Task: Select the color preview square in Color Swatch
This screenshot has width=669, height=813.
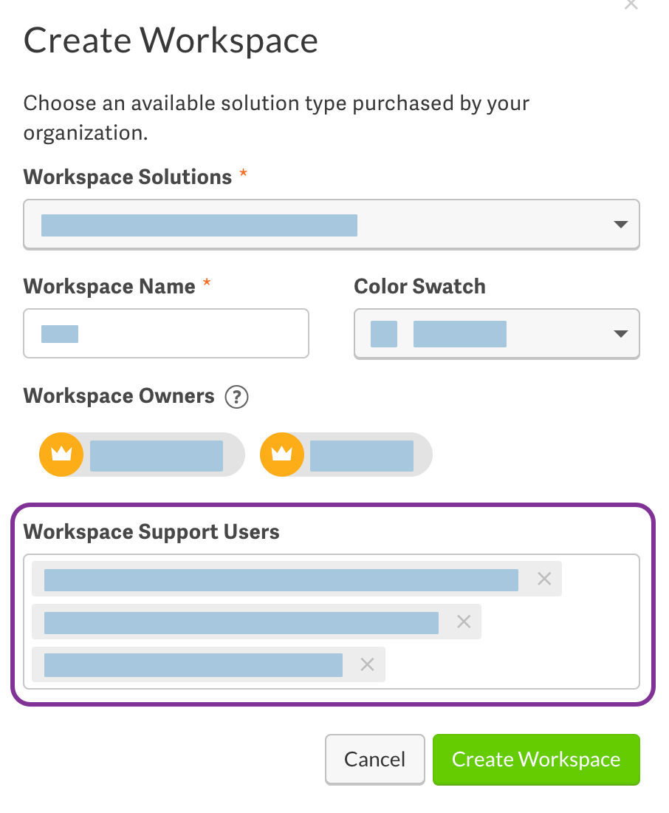Action: 382,333
